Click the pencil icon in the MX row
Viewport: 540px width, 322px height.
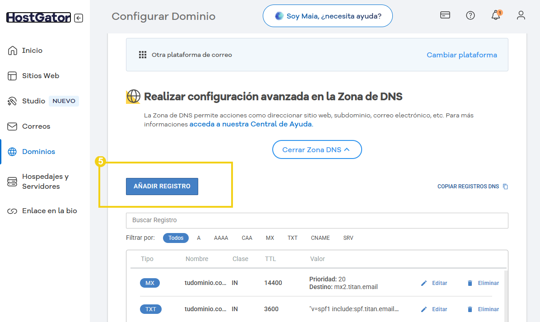(424, 283)
